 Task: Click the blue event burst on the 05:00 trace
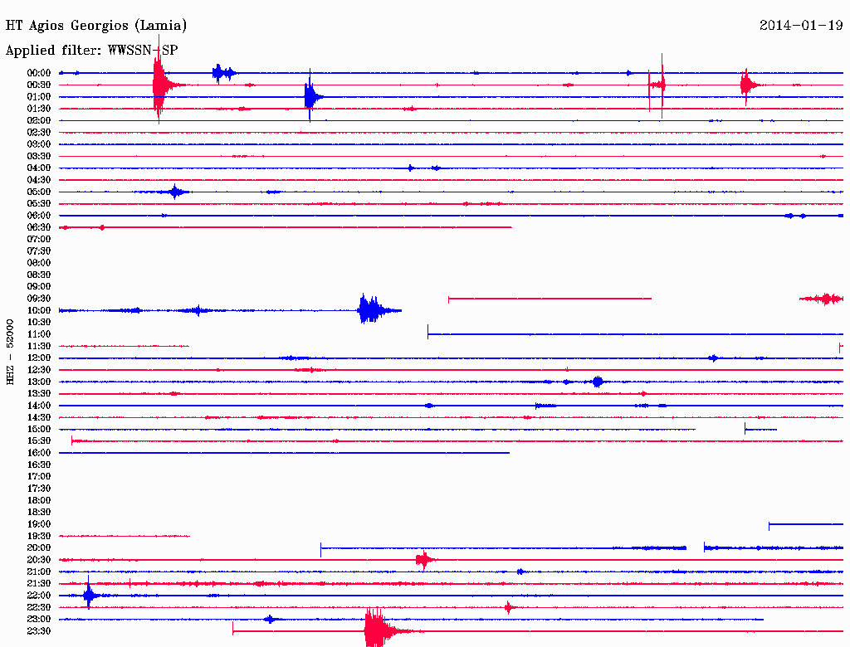[x=174, y=192]
